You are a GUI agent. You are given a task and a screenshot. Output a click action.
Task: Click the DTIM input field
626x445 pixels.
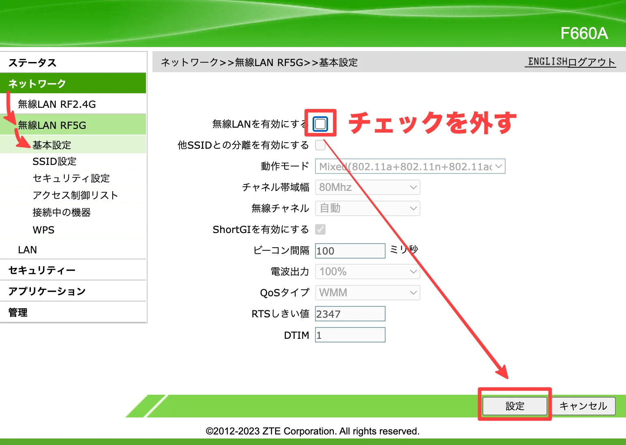[350, 335]
